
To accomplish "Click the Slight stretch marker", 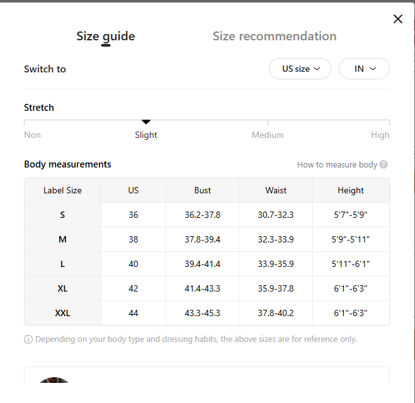I will pos(146,122).
